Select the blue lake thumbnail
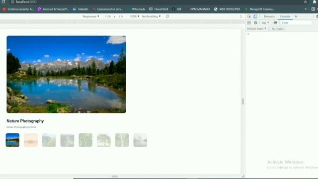This screenshot has width=318, height=179. 12,140
